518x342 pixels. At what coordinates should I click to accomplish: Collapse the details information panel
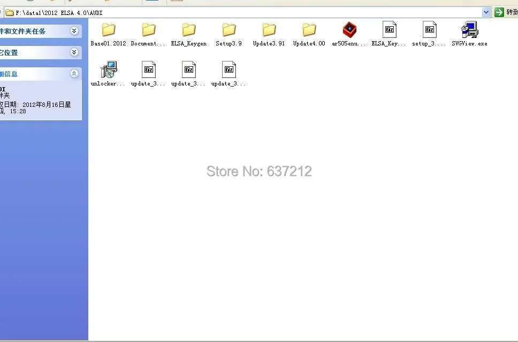[74, 74]
